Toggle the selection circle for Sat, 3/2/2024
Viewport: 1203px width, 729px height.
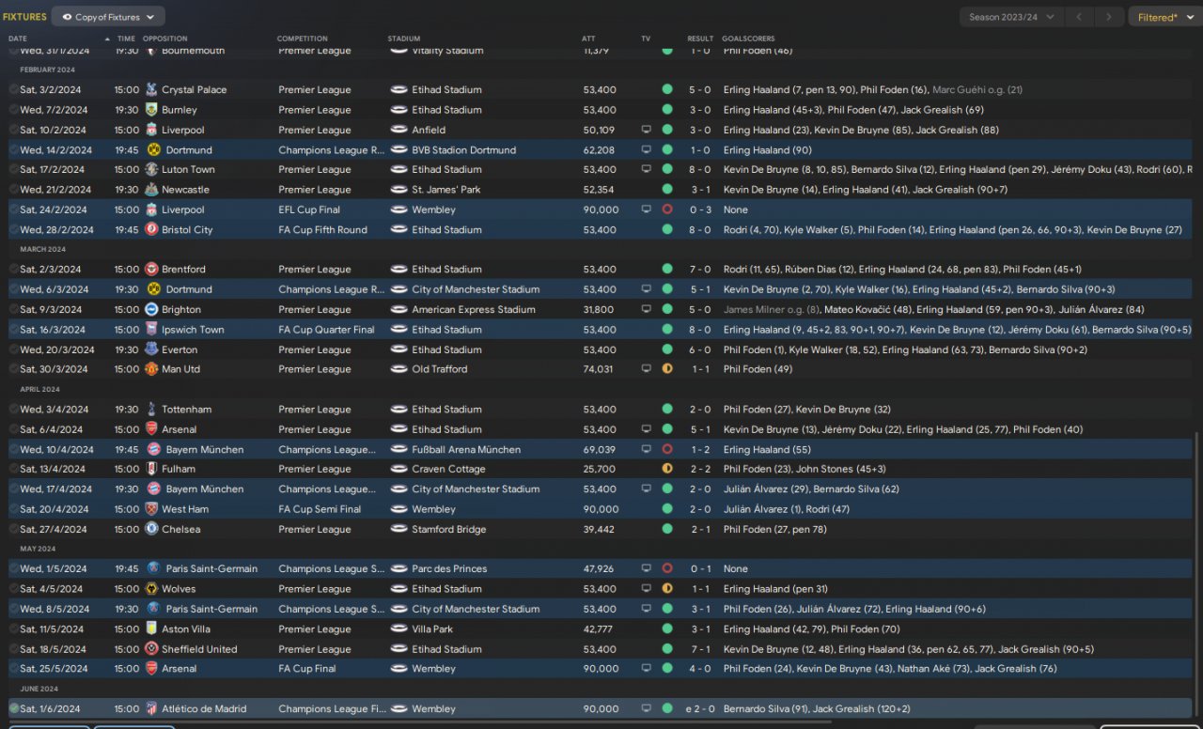[13, 90]
